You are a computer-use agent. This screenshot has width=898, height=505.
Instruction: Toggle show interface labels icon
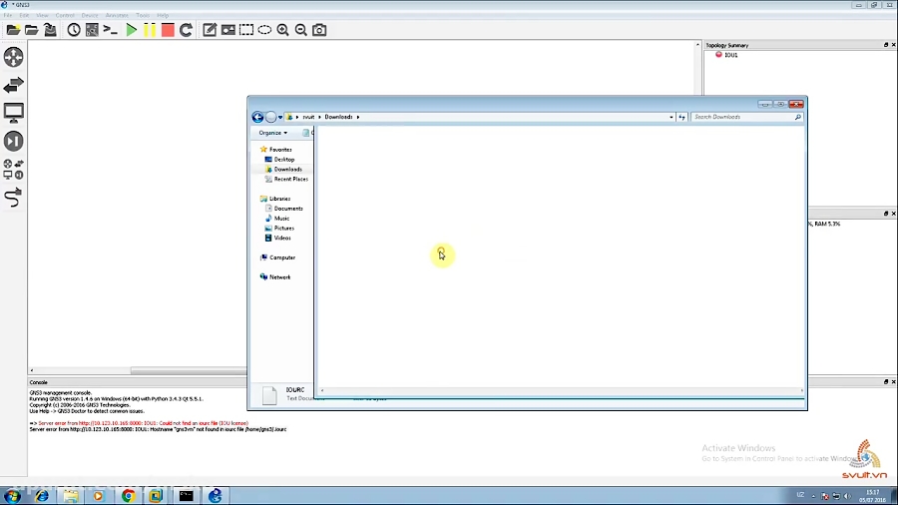(x=92, y=30)
